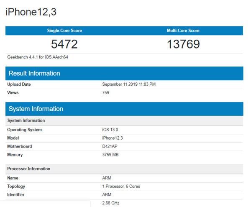Image resolution: width=251 pixels, height=207 pixels.
Task: Click the Model row label
Action: coord(13,138)
